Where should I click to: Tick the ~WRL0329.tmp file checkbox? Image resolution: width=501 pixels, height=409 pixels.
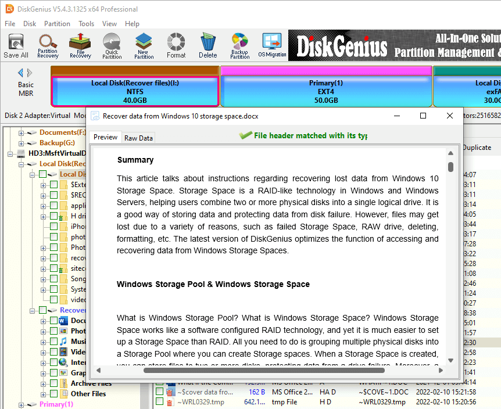tap(160, 402)
